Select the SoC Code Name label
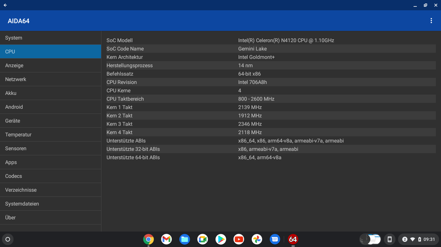Screen dimensions: 441x247 coord(125,49)
